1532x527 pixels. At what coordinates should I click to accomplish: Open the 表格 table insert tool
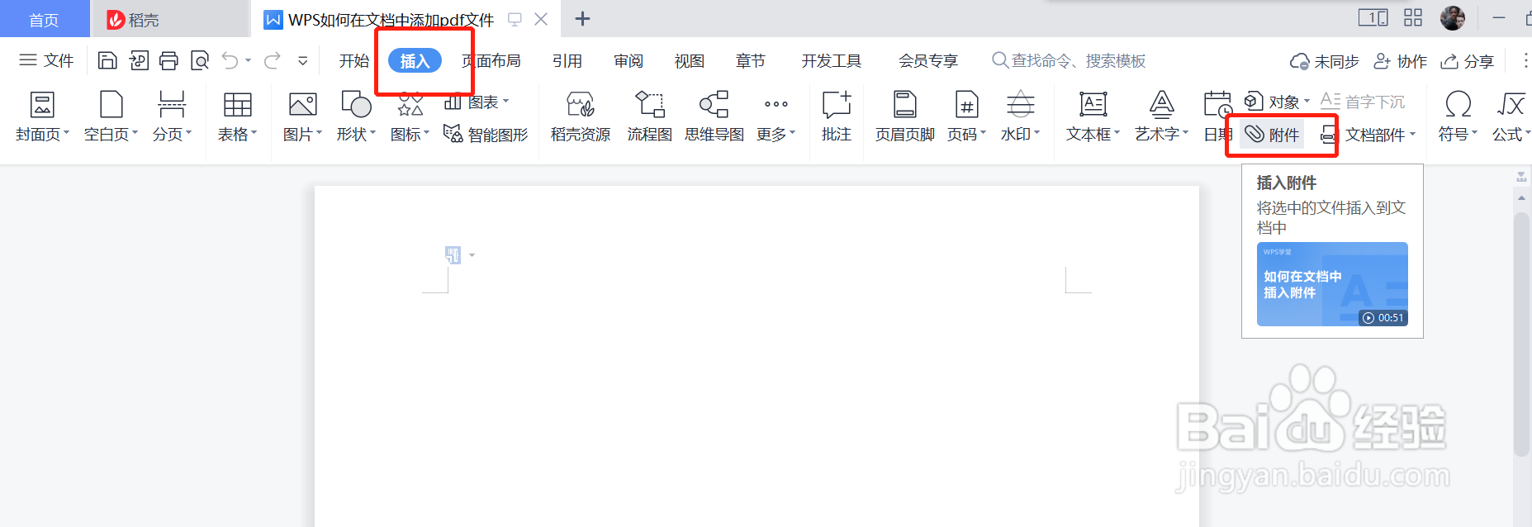237,116
